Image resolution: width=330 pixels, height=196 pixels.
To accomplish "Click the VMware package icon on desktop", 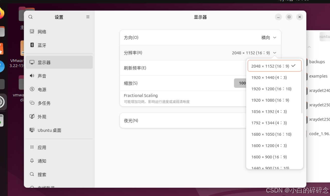I will click(22, 48).
